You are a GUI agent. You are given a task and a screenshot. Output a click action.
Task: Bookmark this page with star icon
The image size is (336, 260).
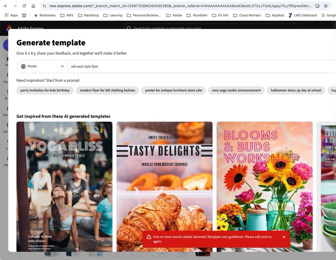click(x=326, y=6)
